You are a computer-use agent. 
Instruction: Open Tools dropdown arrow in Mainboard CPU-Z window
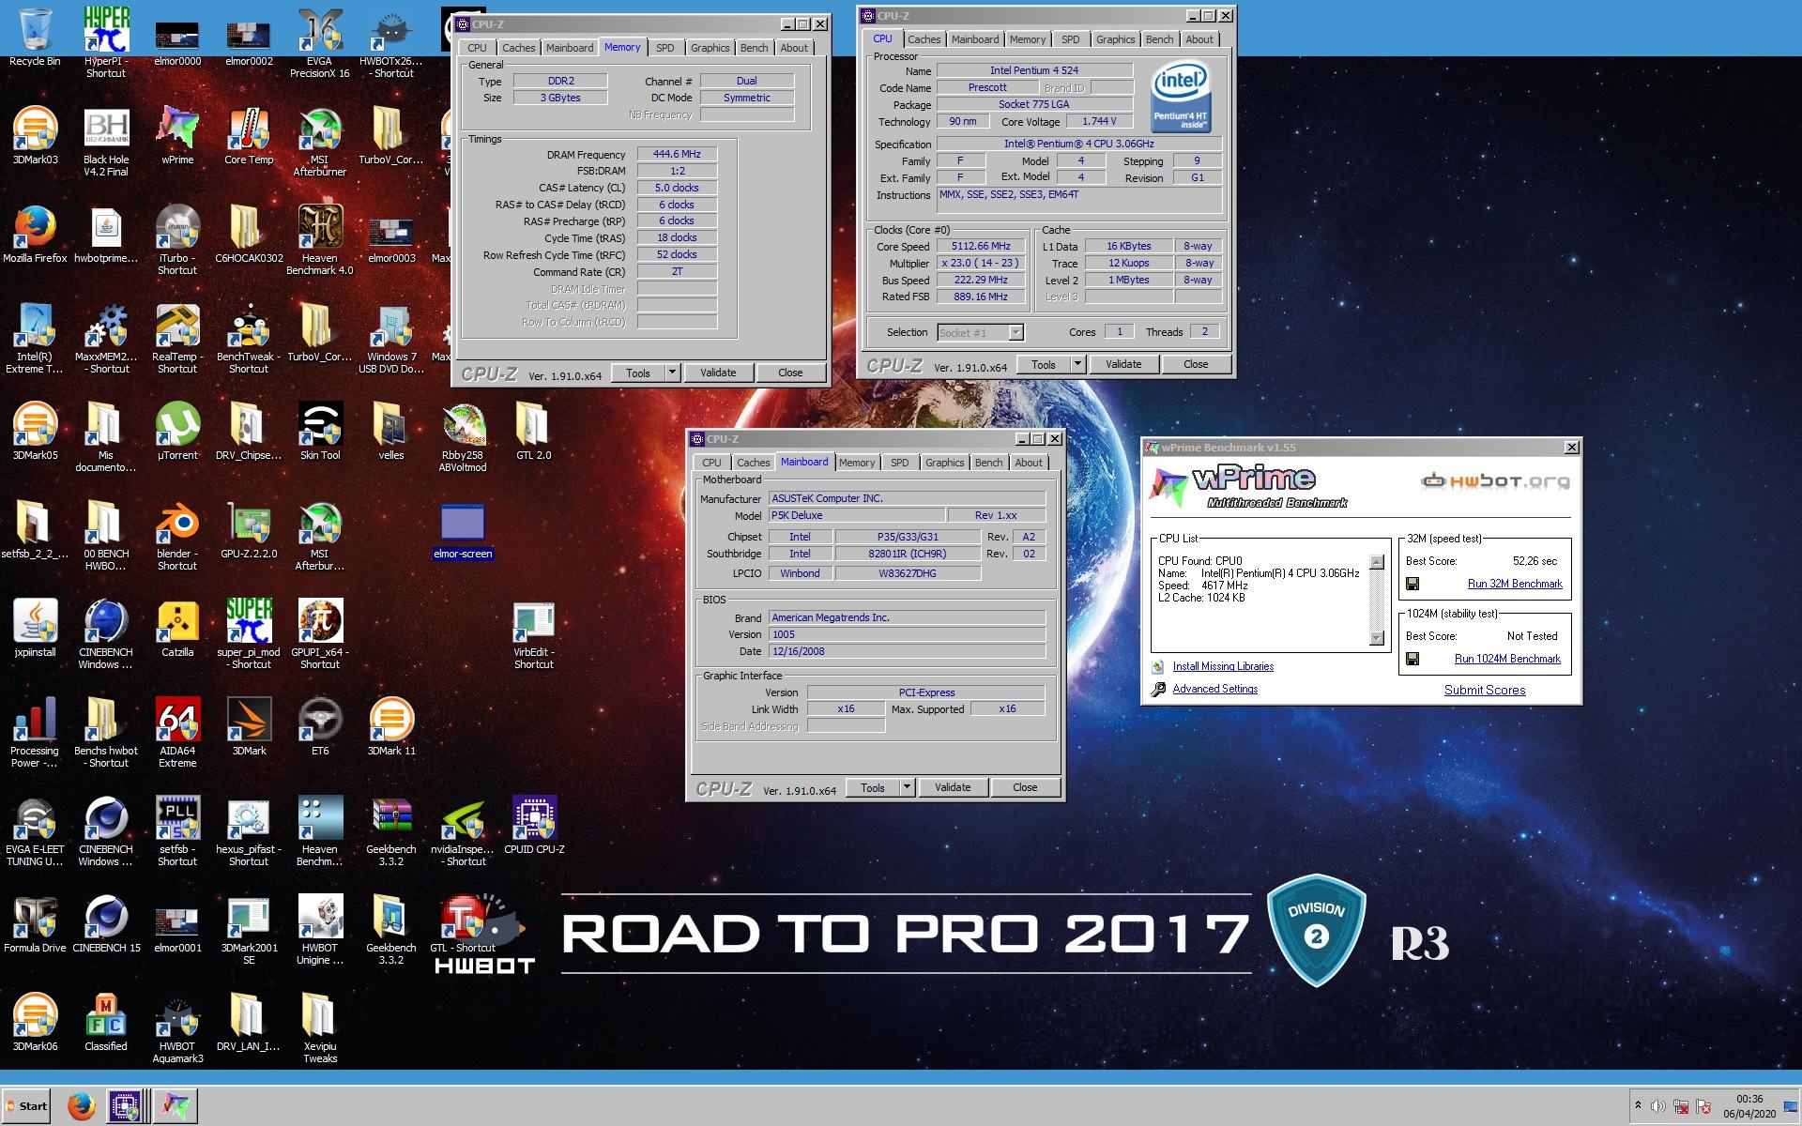907,787
